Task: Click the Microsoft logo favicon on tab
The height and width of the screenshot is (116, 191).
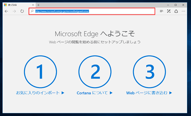Action: click(x=5, y=5)
